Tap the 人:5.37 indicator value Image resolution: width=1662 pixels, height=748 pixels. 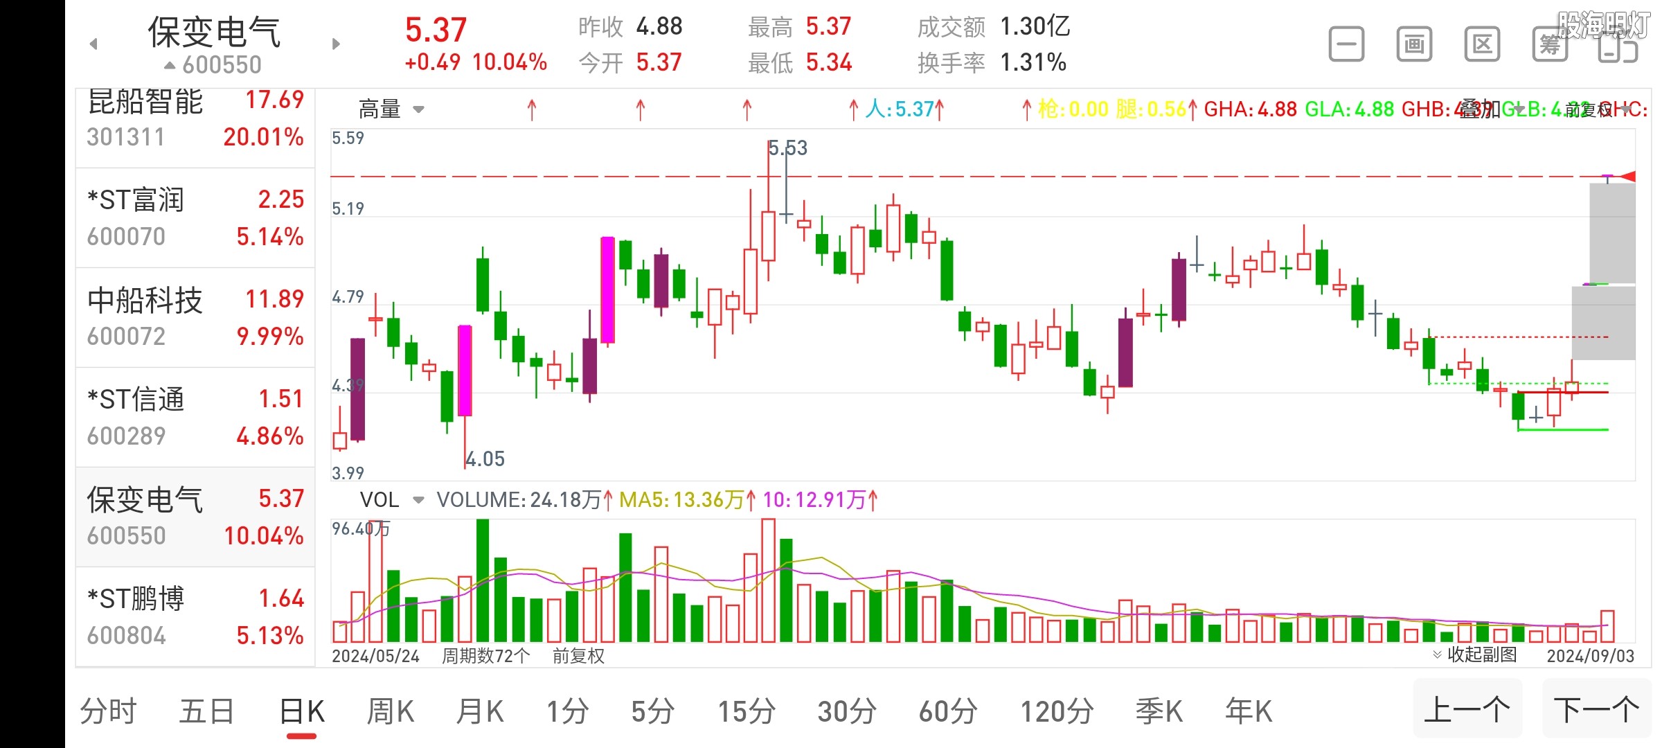[x=900, y=109]
